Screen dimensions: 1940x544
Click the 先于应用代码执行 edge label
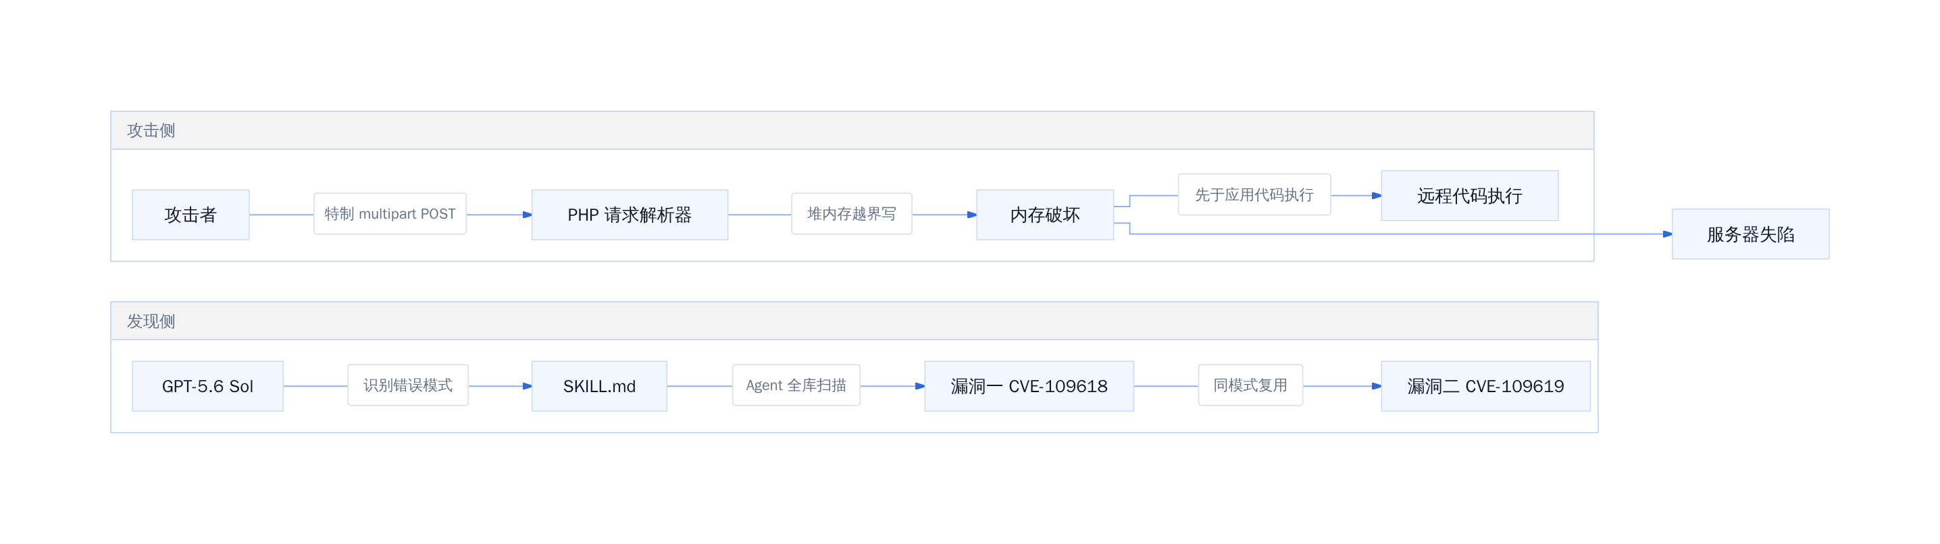[1254, 195]
